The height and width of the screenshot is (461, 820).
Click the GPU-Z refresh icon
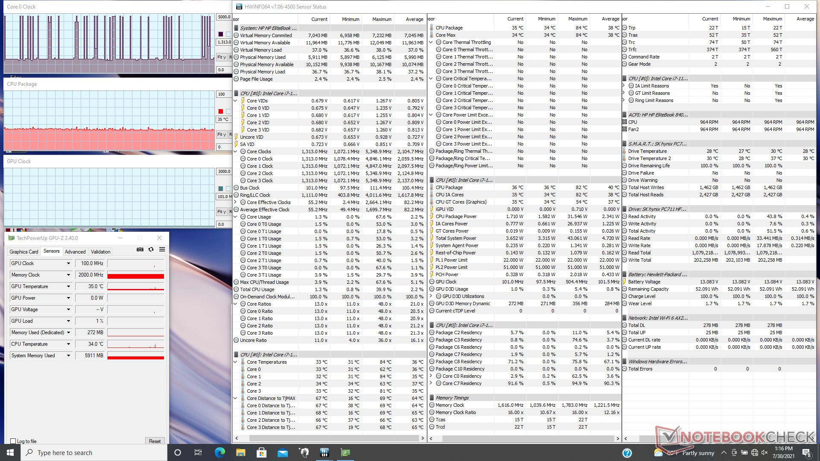151,250
